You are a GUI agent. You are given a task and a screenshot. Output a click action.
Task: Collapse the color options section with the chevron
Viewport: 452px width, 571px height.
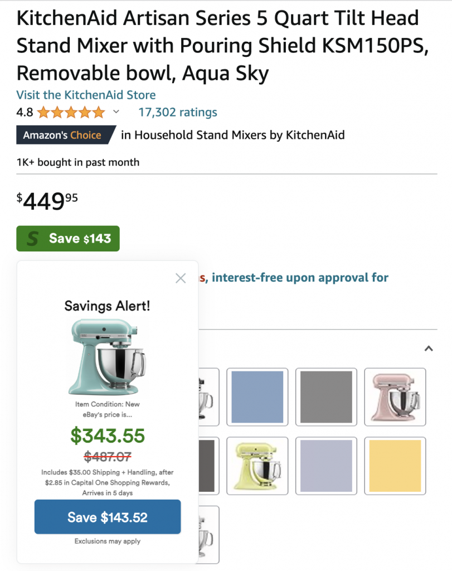click(x=428, y=348)
